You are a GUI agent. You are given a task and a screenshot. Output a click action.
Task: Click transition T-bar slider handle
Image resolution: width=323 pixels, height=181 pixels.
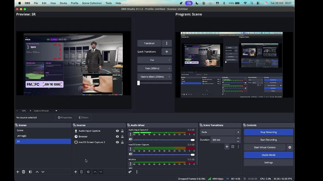click(x=138, y=83)
